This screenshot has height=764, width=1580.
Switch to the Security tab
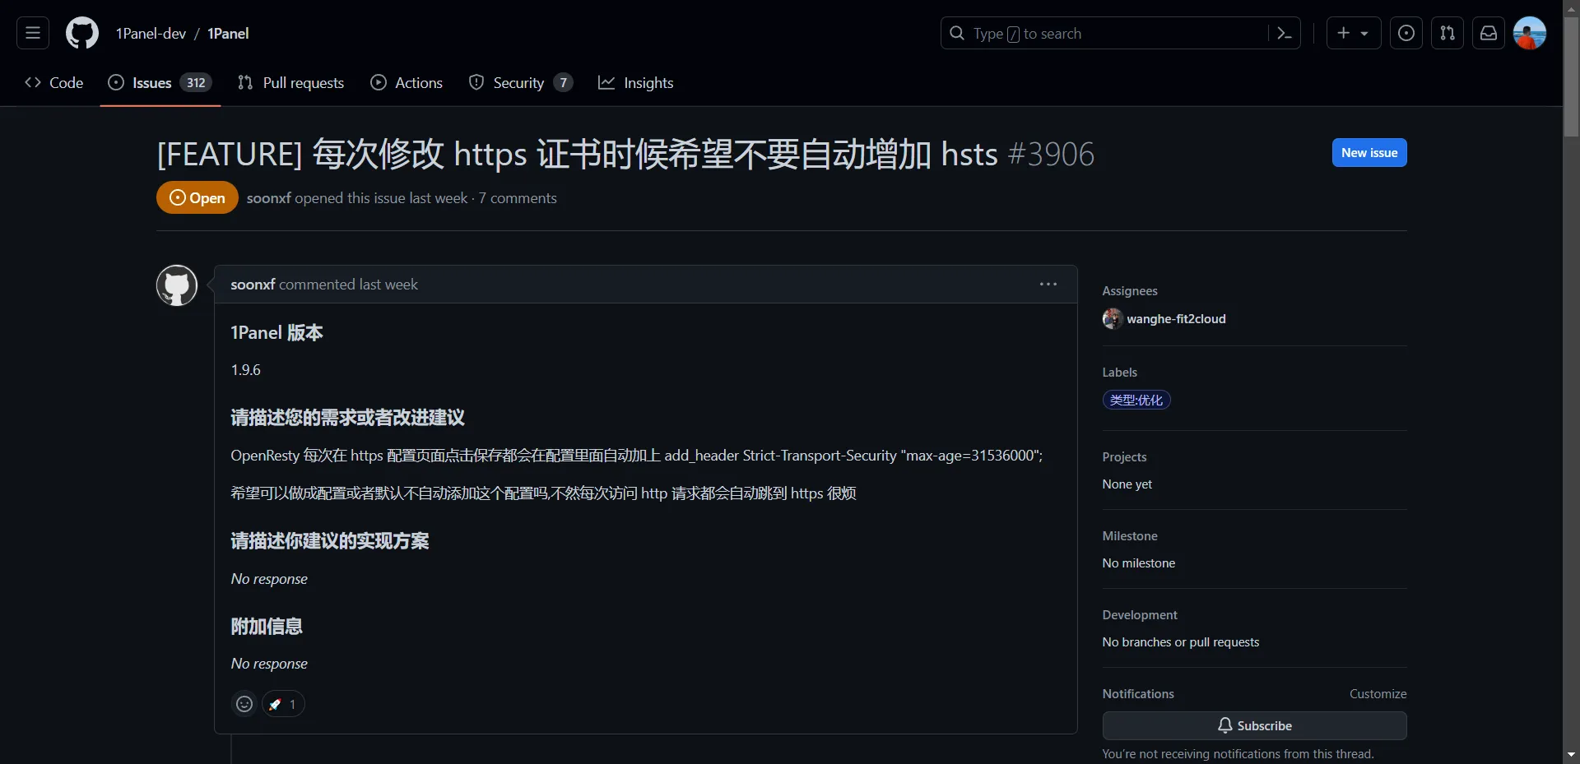pos(520,82)
